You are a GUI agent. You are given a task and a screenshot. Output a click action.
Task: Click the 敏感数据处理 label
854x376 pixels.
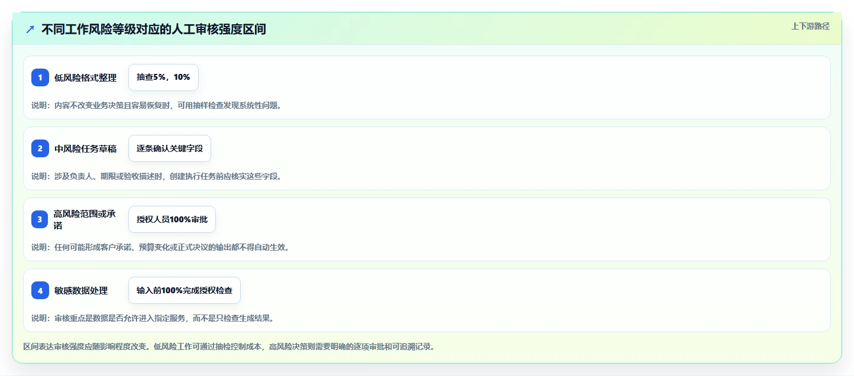[x=81, y=290]
